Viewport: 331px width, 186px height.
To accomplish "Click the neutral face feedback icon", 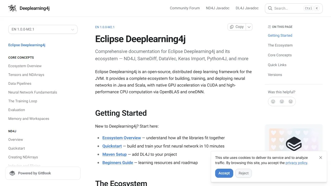I will pos(282,102).
